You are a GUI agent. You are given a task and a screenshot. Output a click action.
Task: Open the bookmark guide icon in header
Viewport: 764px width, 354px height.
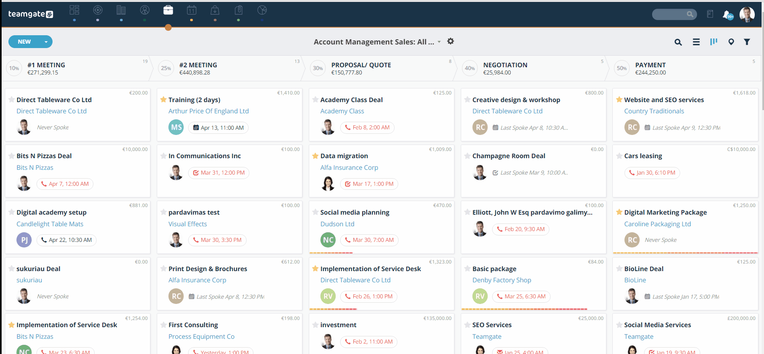tap(710, 14)
